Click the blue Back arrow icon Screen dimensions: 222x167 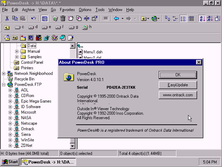tap(117, 18)
